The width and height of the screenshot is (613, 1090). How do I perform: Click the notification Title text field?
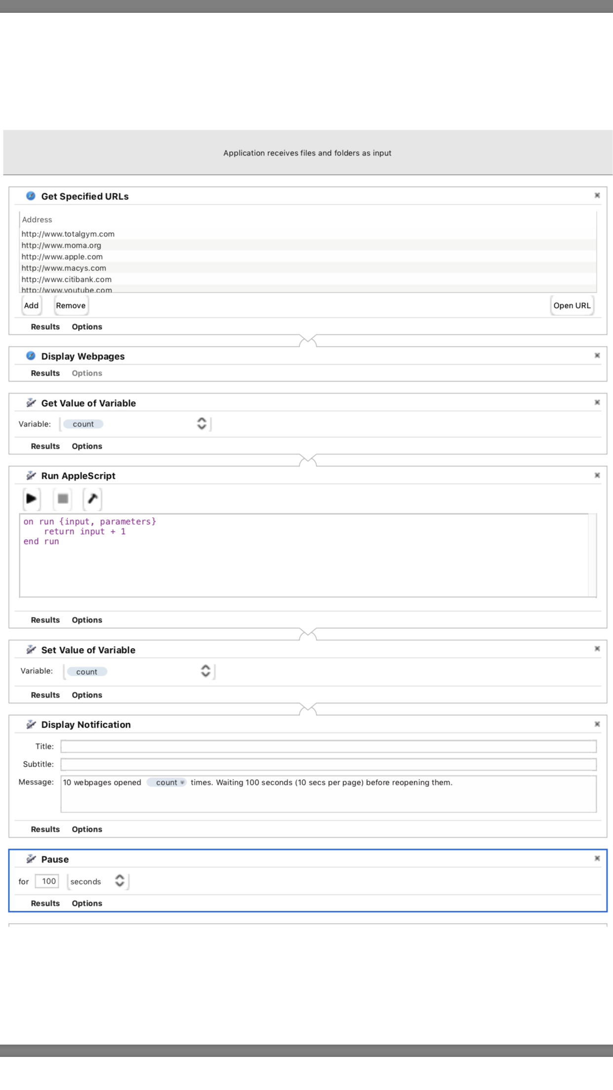328,746
